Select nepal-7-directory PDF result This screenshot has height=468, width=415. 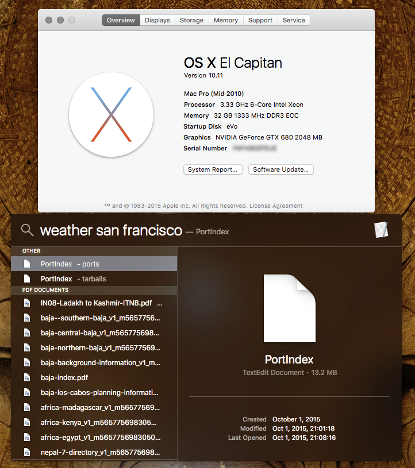94,452
